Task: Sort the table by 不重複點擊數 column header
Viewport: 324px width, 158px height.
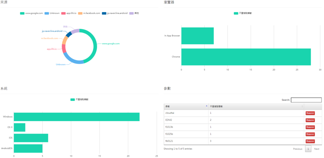Action: (x=256, y=106)
